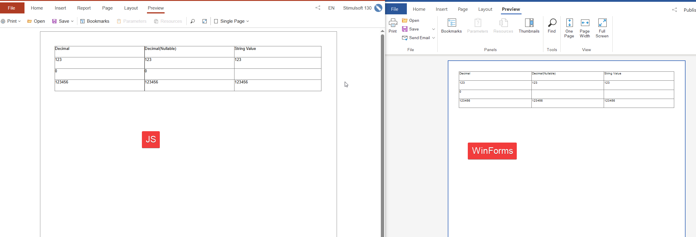Click Open in the JS viewer toolbar
This screenshot has width=696, height=237.
tap(36, 21)
